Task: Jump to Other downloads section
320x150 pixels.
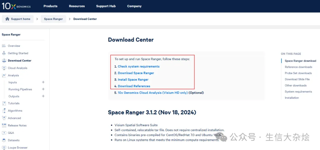Action: click(296, 85)
